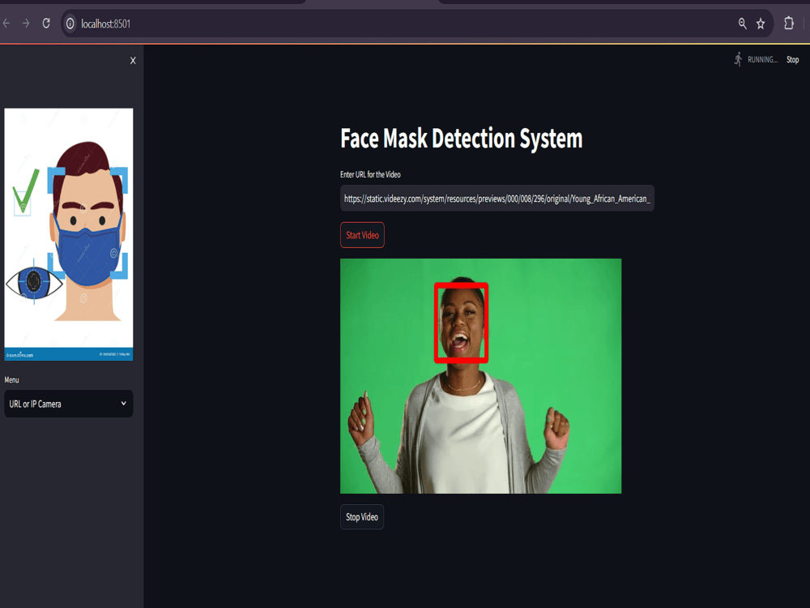Click the 'RUNNING...' status text
810x608 pixels.
(762, 59)
